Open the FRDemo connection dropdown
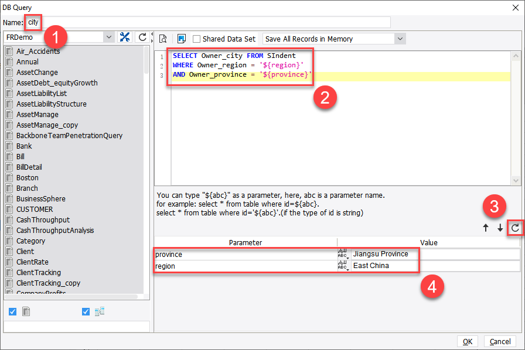Image resolution: width=525 pixels, height=350 pixels. [109, 36]
